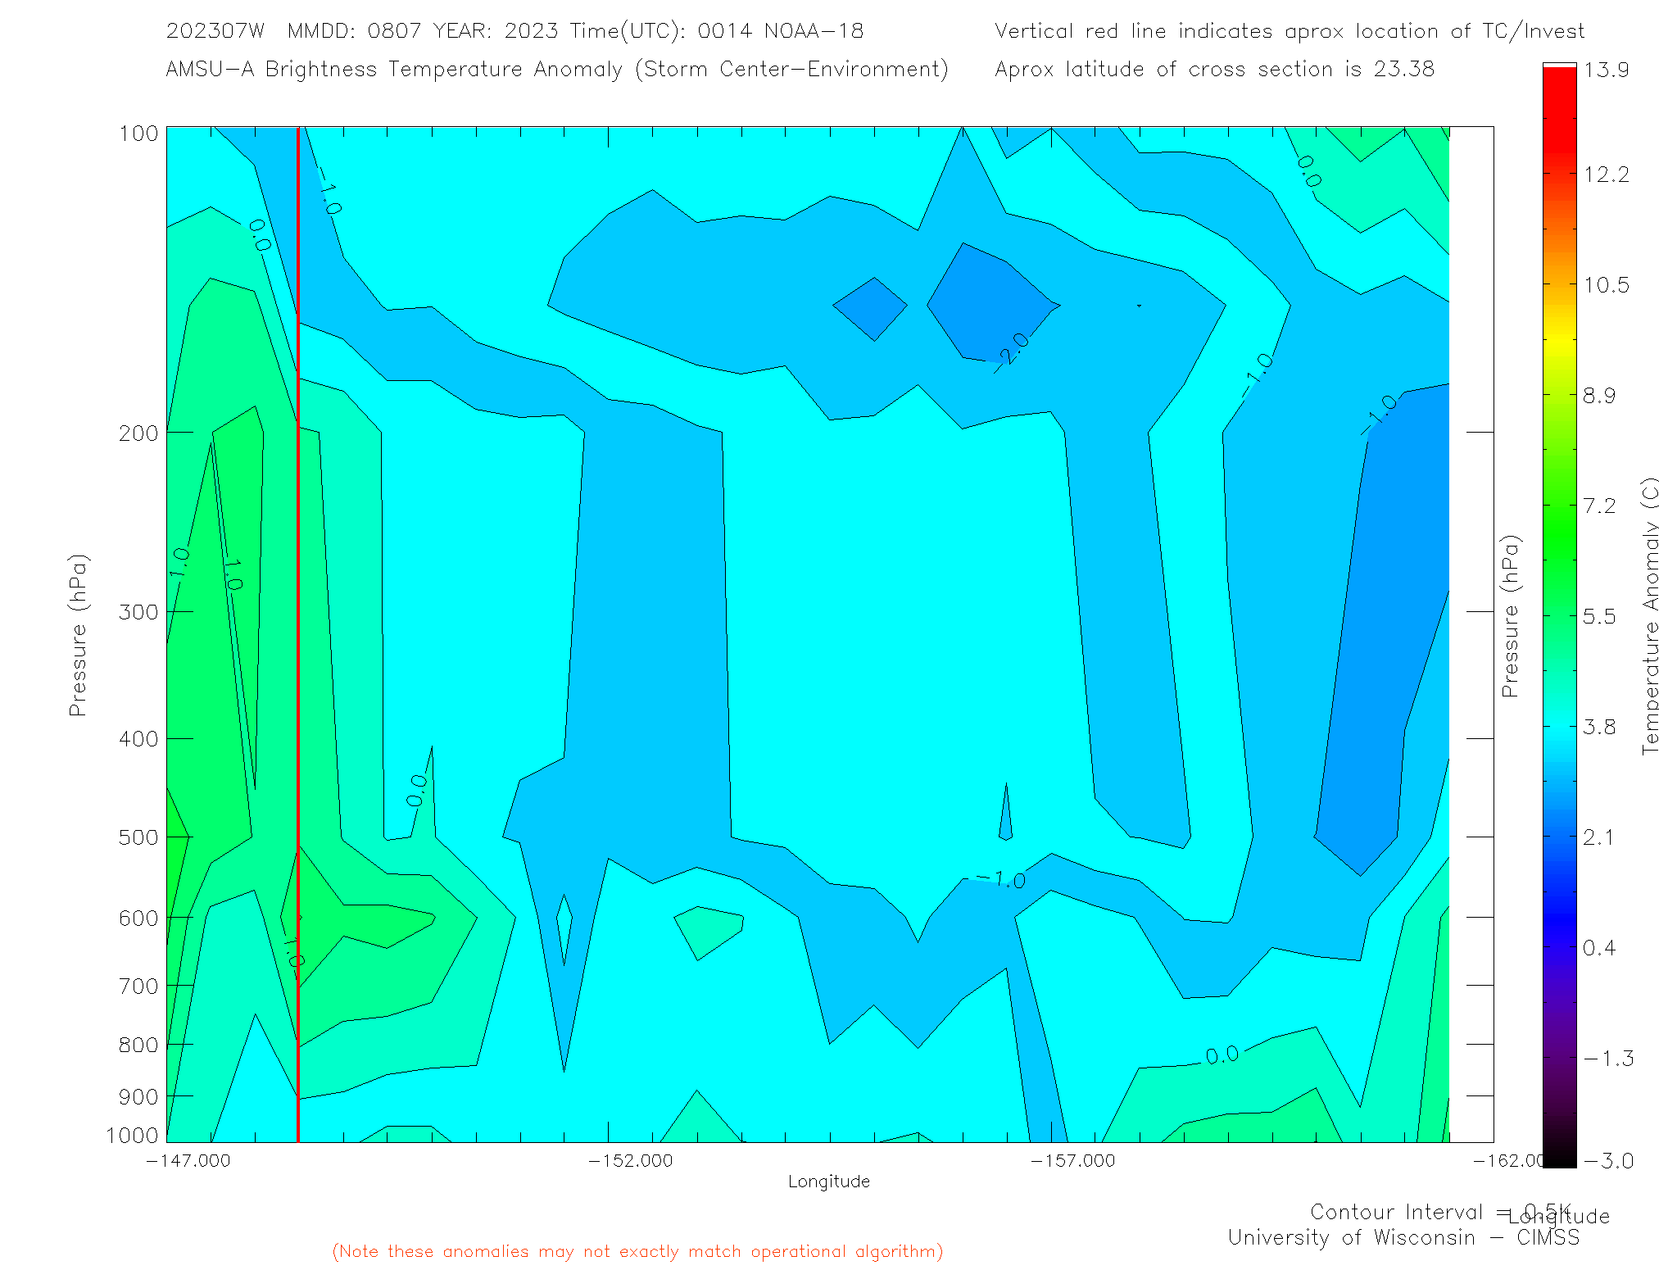Click the University of Wisconsin - CIMSS text

[1403, 1237]
